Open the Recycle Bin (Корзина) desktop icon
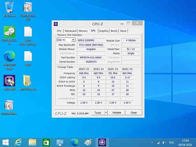Image resolution: width=196 pixels, height=147 pixels. pyautogui.click(x=9, y=9)
